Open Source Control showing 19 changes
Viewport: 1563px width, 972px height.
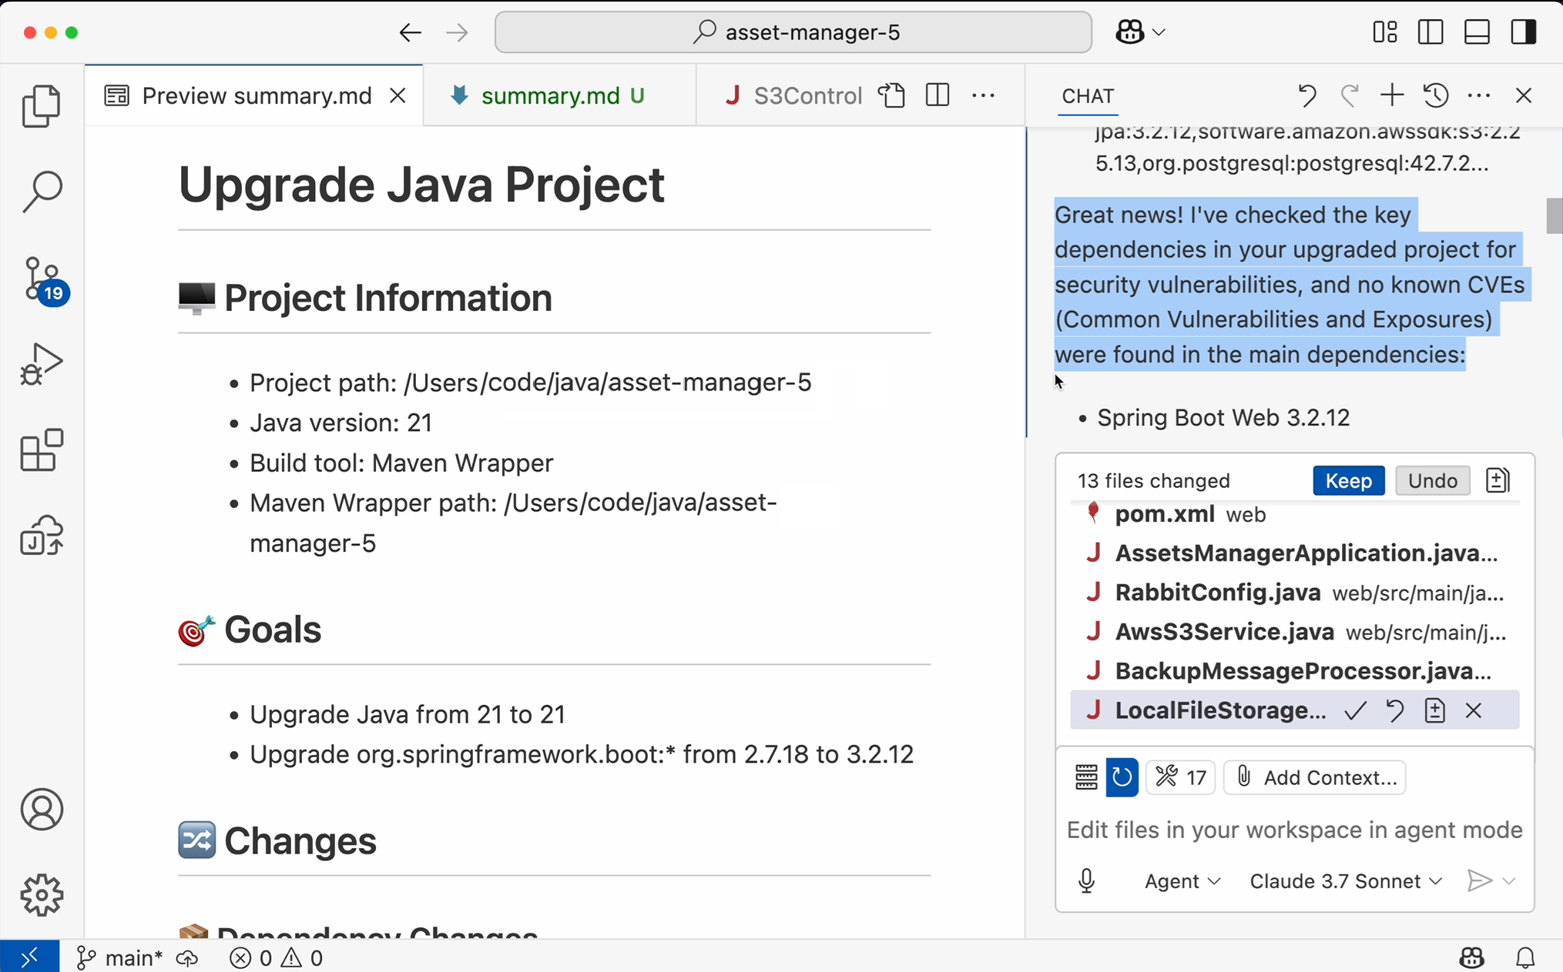41,279
